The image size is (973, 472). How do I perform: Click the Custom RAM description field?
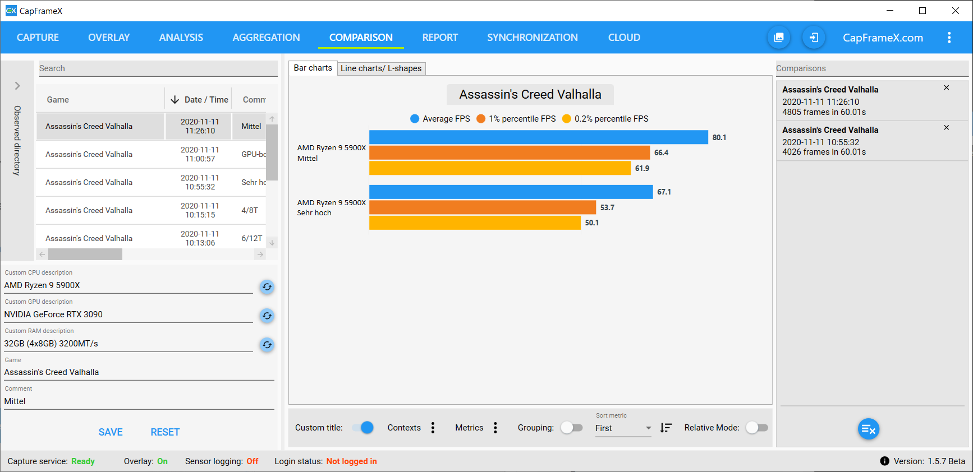128,344
